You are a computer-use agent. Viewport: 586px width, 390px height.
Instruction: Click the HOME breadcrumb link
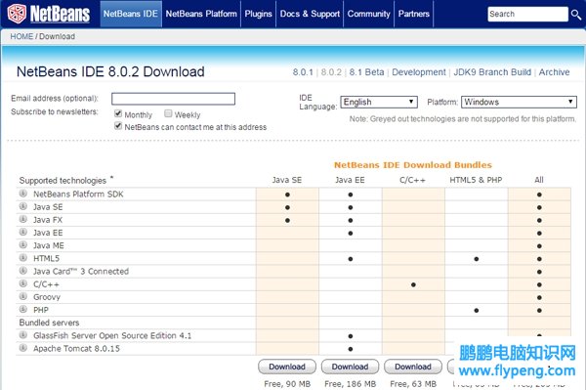tap(21, 36)
